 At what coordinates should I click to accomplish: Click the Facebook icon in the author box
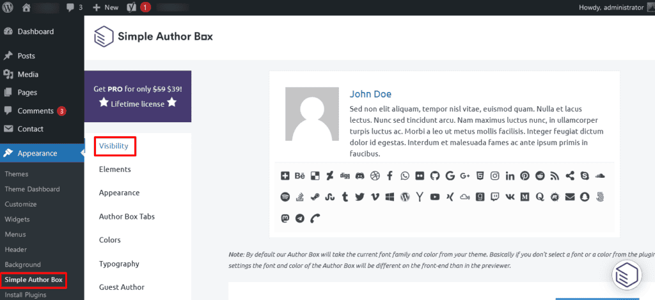(x=390, y=176)
